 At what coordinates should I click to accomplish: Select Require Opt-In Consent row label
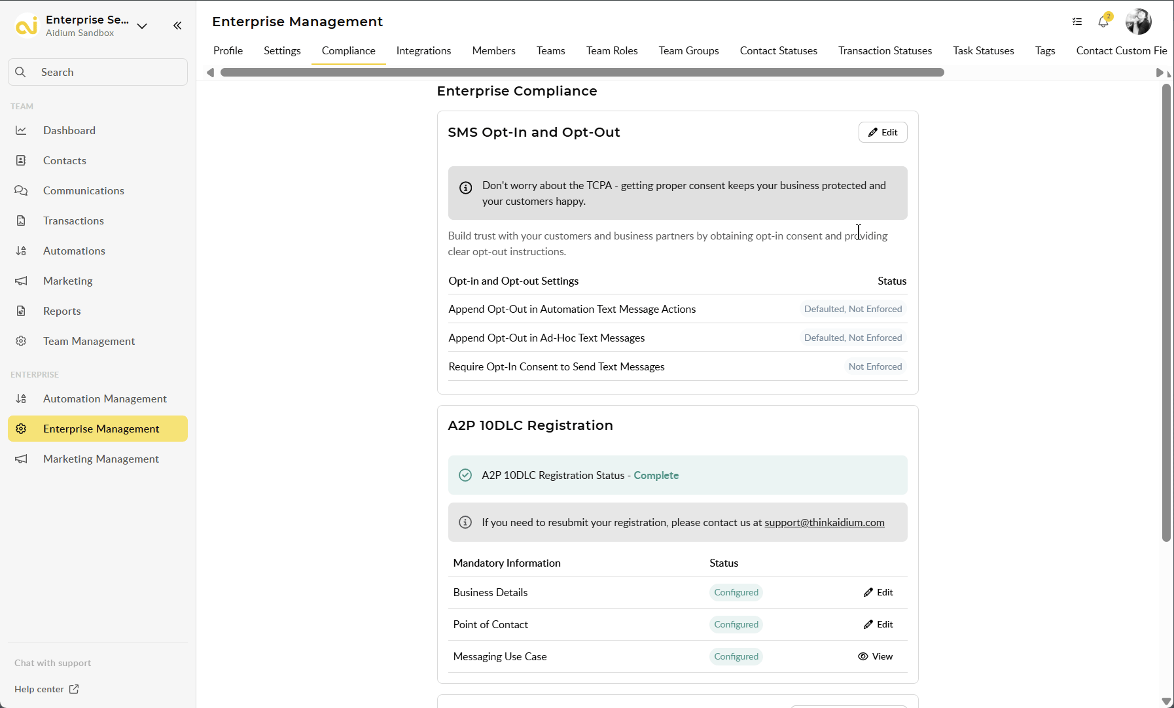point(556,366)
